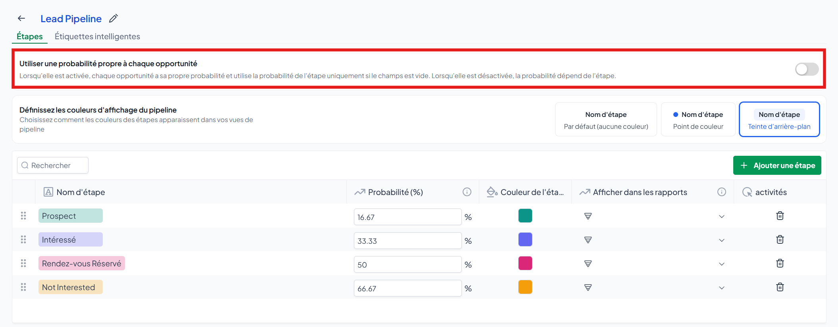838x327 pixels.
Task: Expand the reports dropdown for Not Interested
Action: click(722, 288)
